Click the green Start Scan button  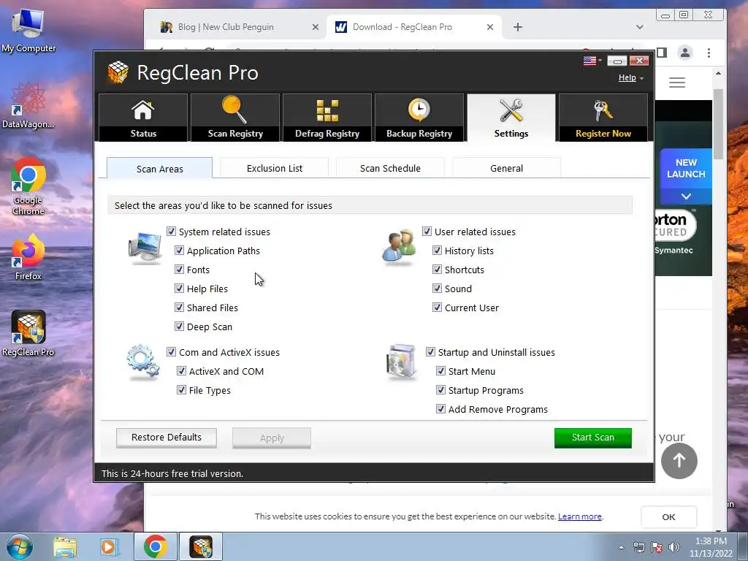[593, 438]
